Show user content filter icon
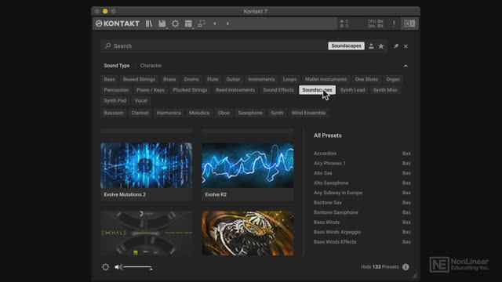This screenshot has height=282, width=502. 371,46
